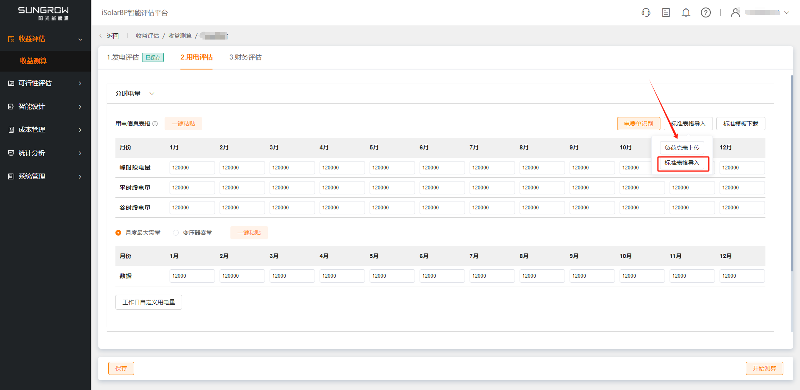800x390 pixels.
Task: Click the help question mark icon
Action: (x=706, y=12)
